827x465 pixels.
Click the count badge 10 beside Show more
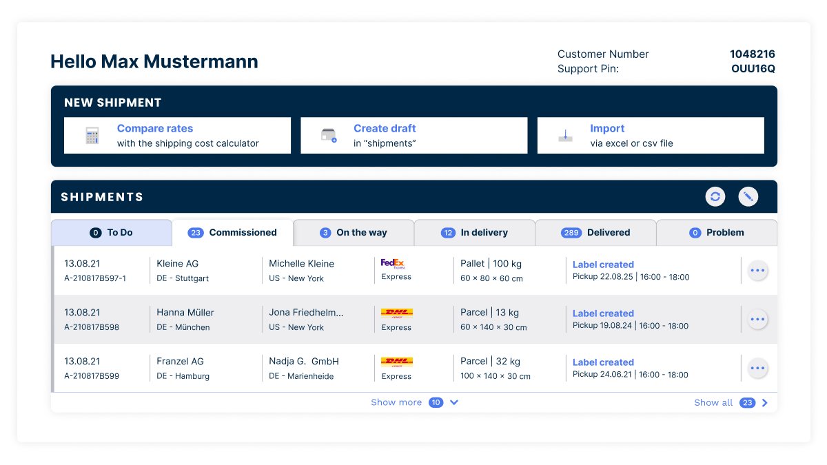tap(436, 402)
